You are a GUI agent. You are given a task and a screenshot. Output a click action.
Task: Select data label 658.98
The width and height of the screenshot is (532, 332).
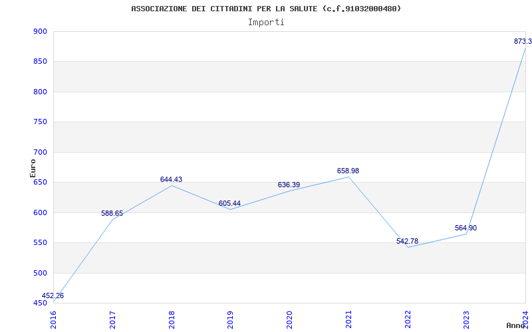348,171
